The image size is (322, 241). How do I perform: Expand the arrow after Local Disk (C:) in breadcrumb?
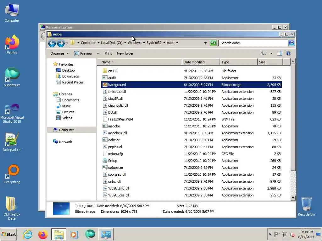pos(125,43)
